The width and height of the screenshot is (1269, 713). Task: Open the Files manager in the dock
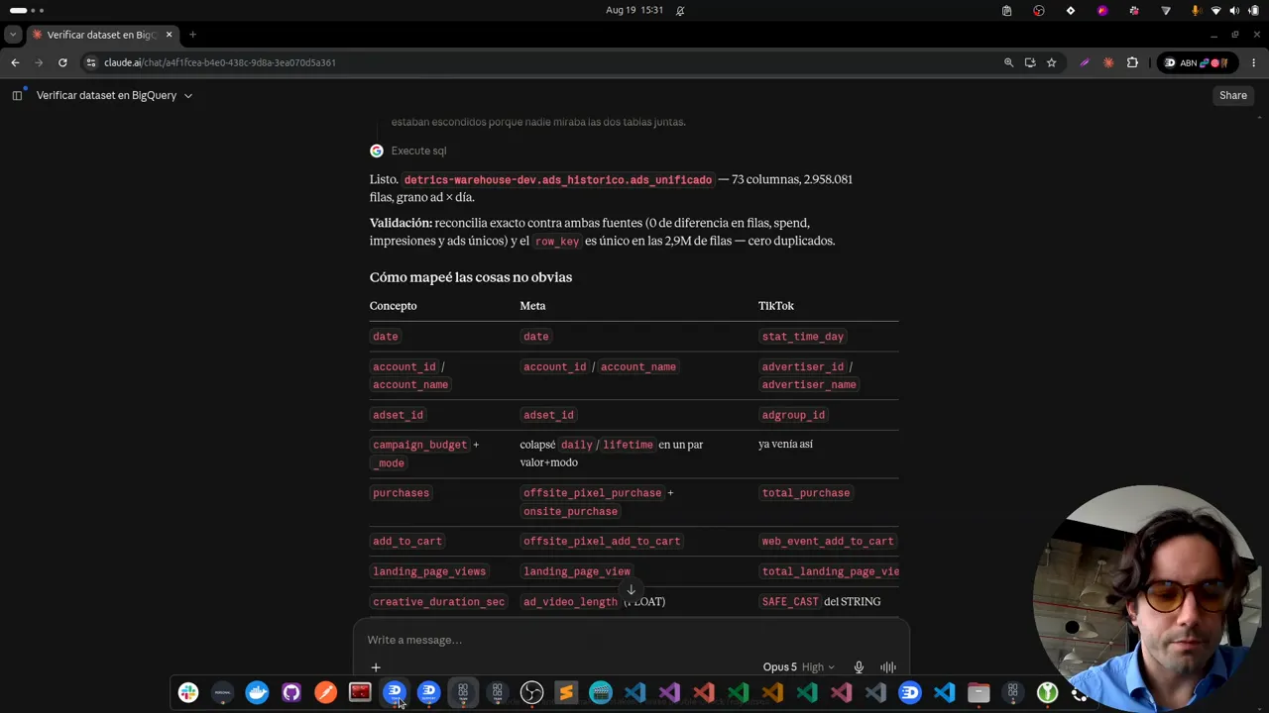point(979,693)
